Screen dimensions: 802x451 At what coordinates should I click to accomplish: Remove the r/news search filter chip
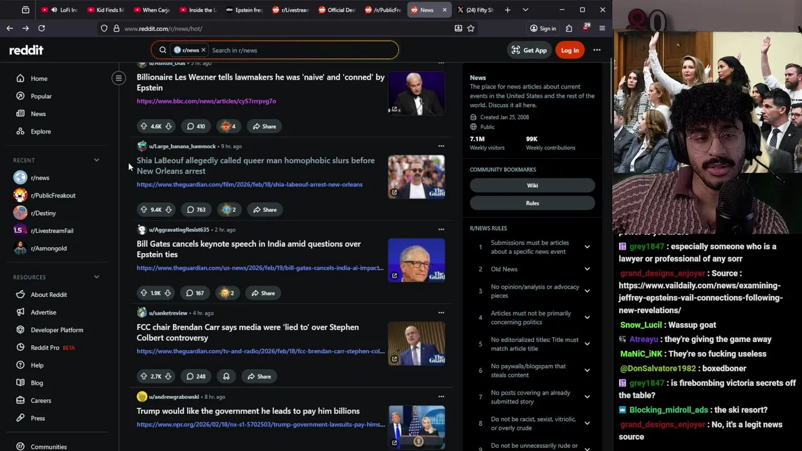click(203, 50)
